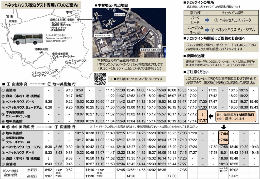Click the white circle bus stop marker on aerial photo
This screenshot has width=260, height=179.
click(159, 46)
